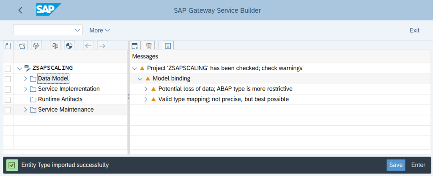This screenshot has width=433, height=176.
Task: Select the Service Implementation label
Action: [69, 89]
